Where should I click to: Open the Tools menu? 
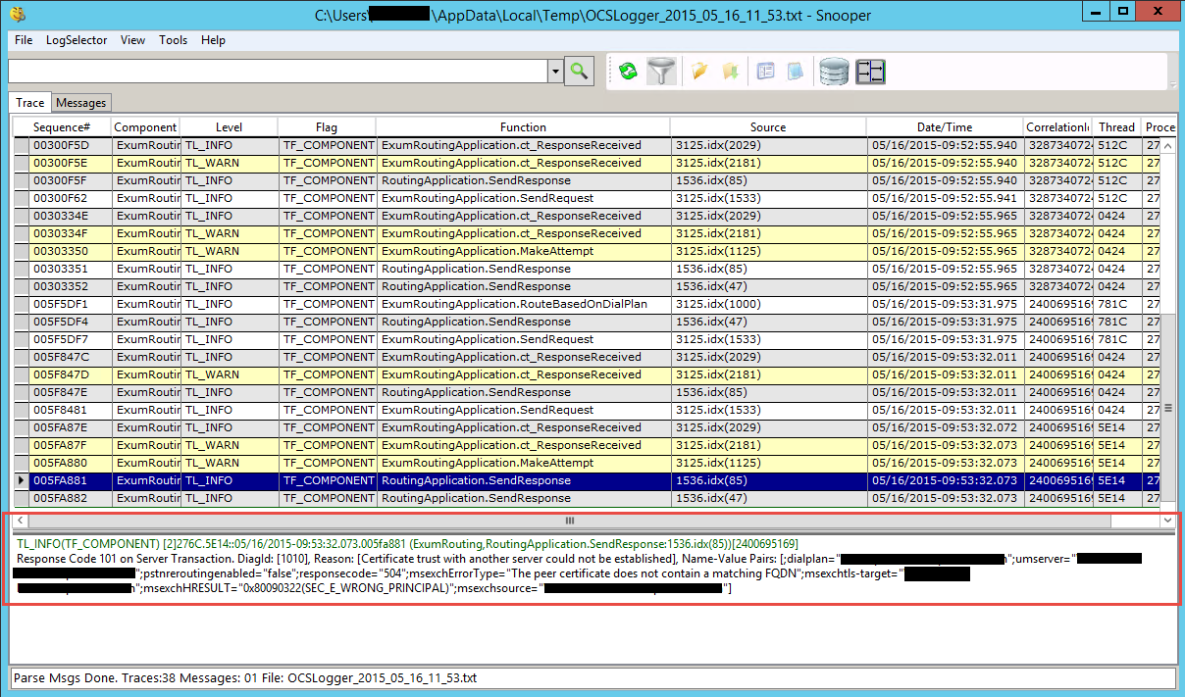point(174,40)
